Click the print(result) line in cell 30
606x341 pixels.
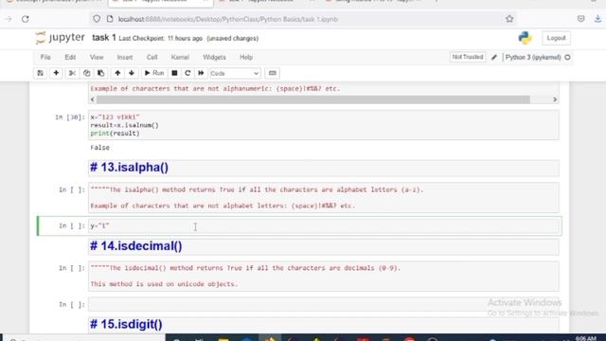(x=115, y=134)
